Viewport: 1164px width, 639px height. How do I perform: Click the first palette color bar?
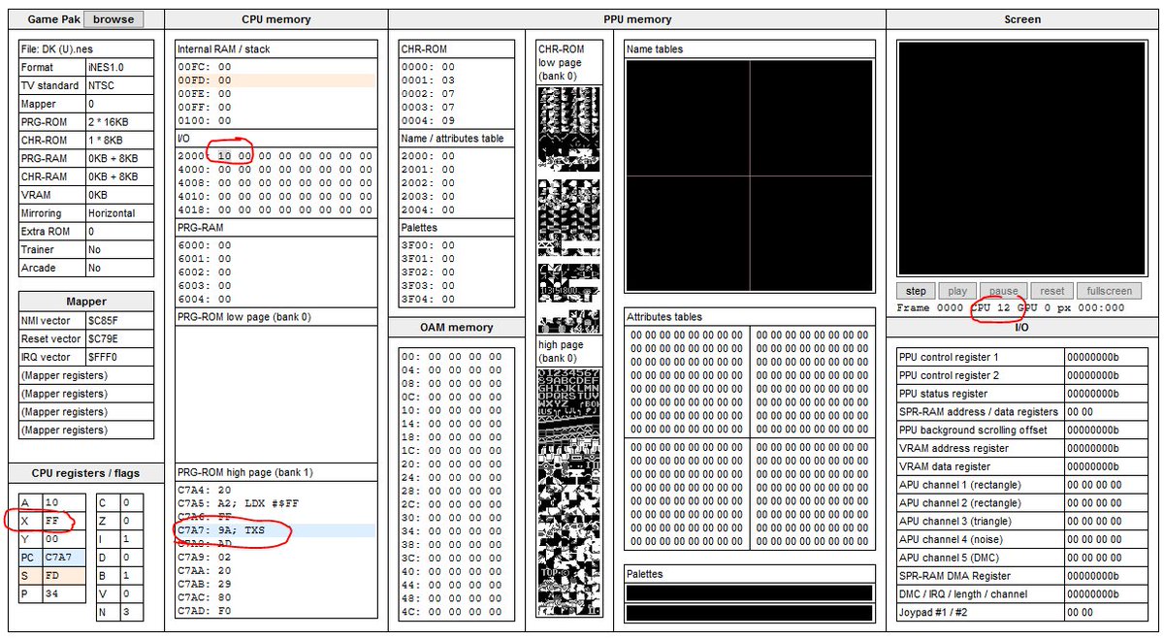749,592
